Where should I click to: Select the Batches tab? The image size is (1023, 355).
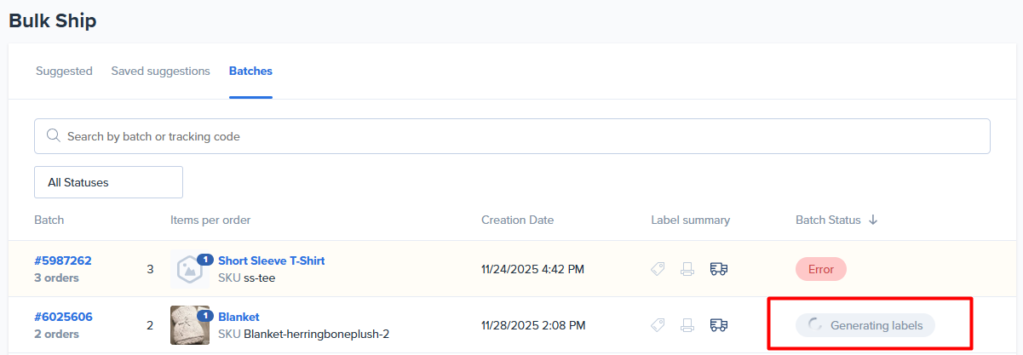click(250, 72)
